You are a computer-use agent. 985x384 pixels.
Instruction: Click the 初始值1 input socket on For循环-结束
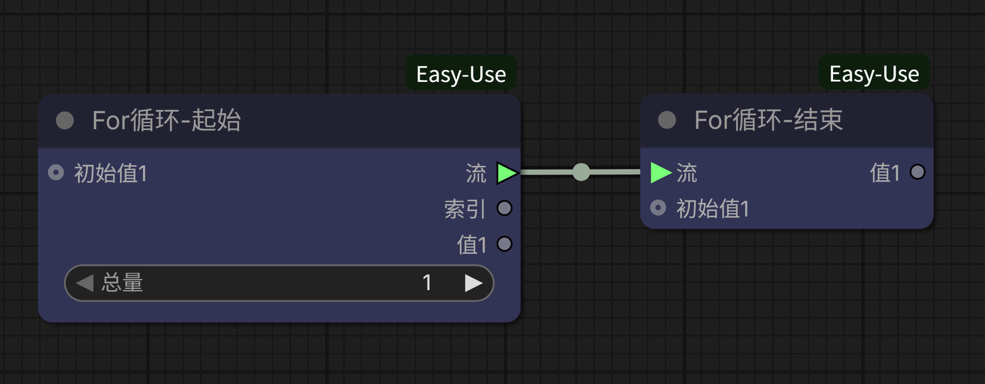[658, 207]
